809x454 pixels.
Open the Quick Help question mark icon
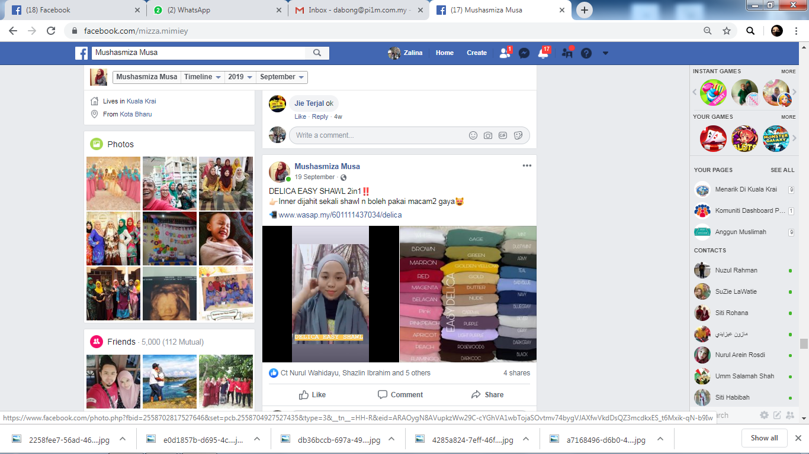(586, 53)
